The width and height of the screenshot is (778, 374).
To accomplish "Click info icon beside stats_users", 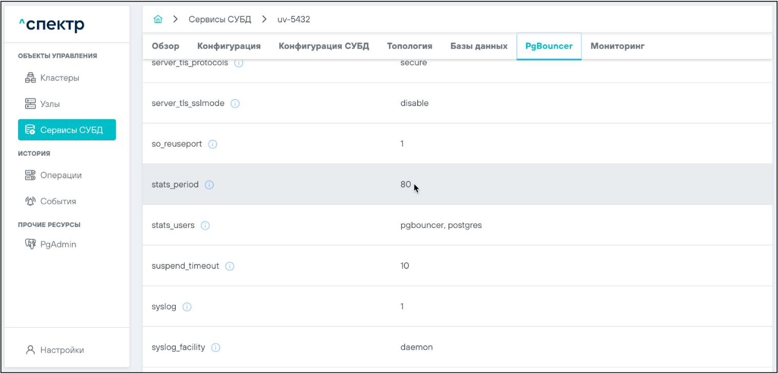I will coord(205,225).
